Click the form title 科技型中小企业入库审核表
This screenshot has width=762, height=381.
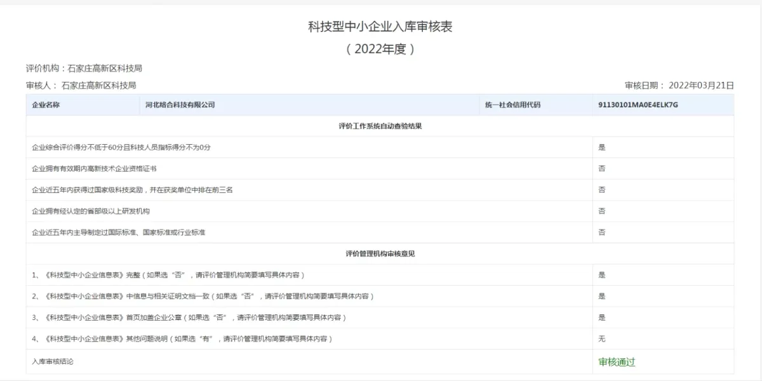click(381, 27)
